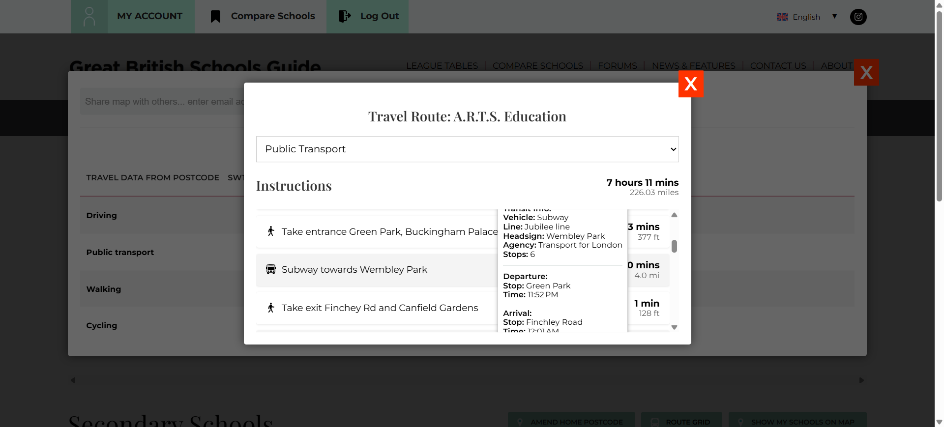Go to the Forums menu item

point(618,66)
